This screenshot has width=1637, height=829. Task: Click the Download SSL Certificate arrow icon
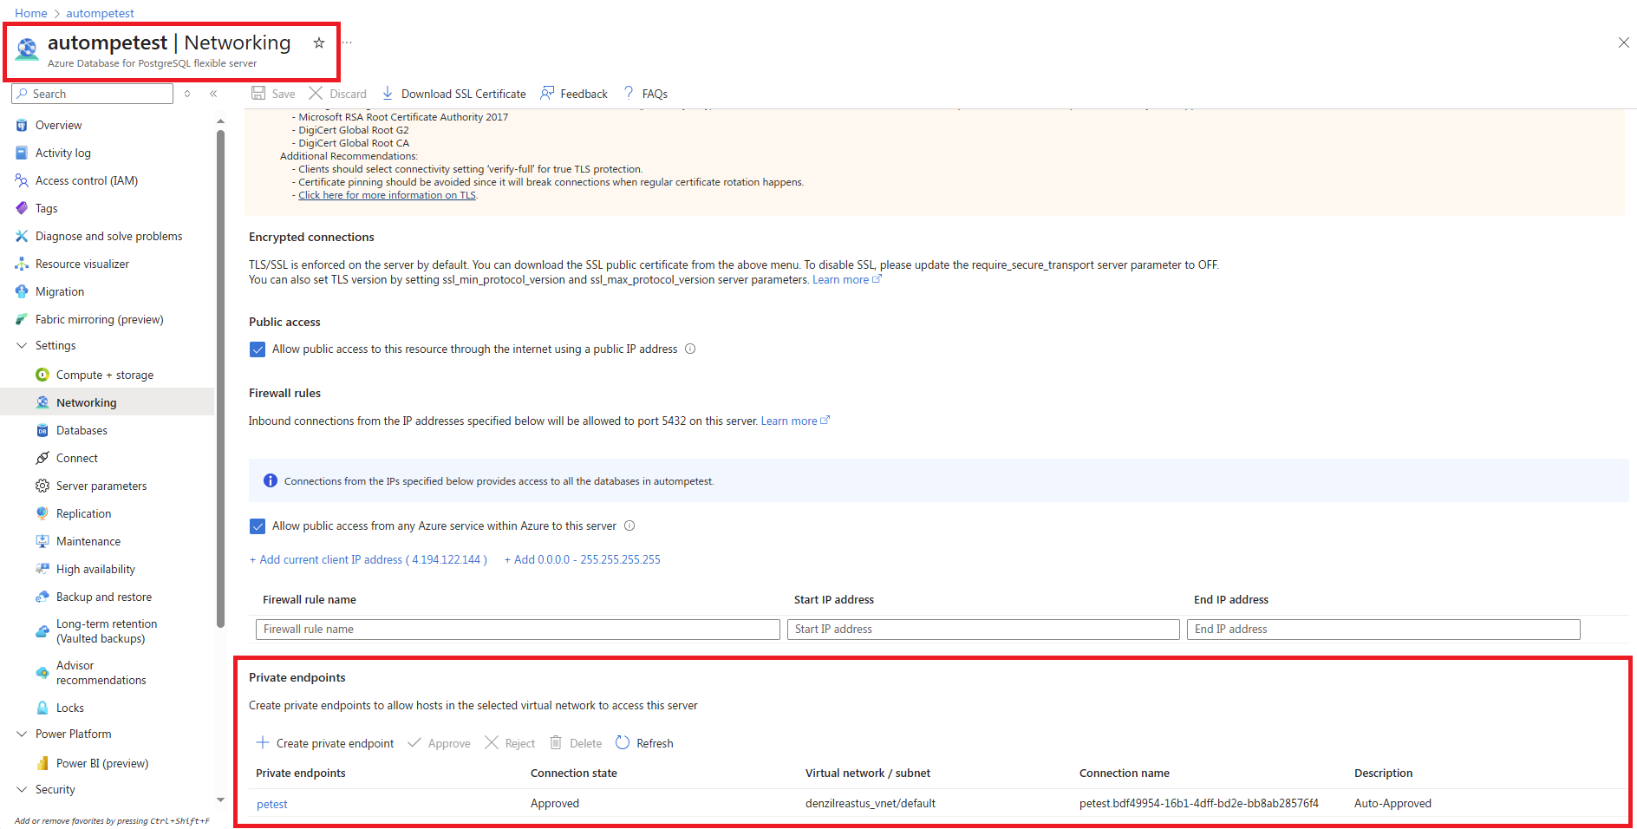pyautogui.click(x=388, y=94)
